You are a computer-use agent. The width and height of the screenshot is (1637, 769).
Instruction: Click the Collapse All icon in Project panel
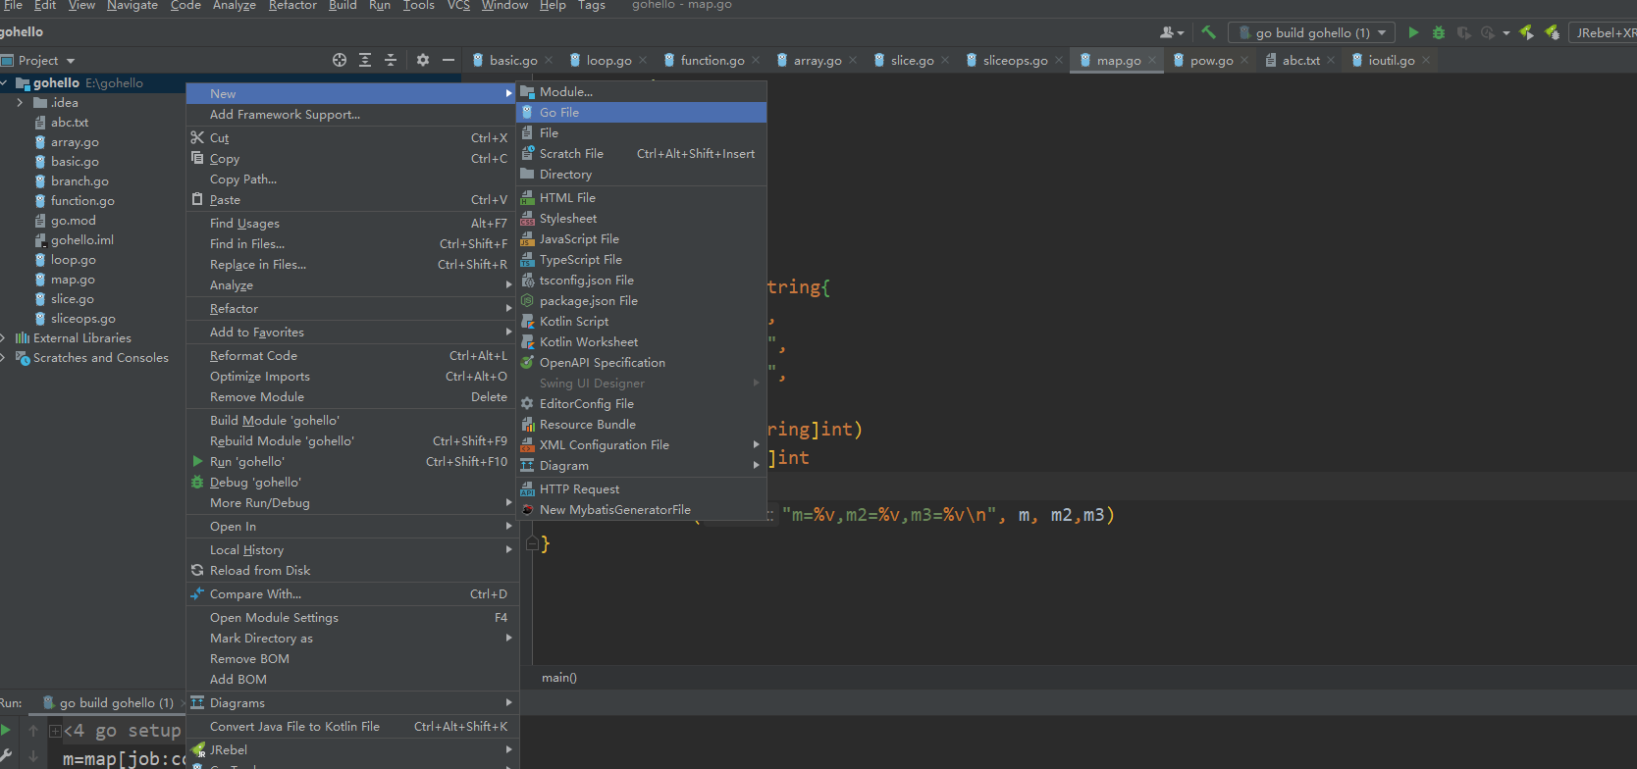(391, 60)
